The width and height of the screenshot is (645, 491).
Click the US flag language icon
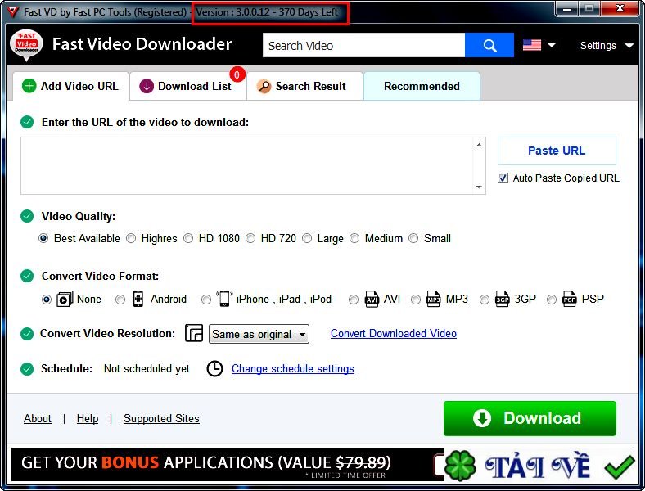pos(531,45)
